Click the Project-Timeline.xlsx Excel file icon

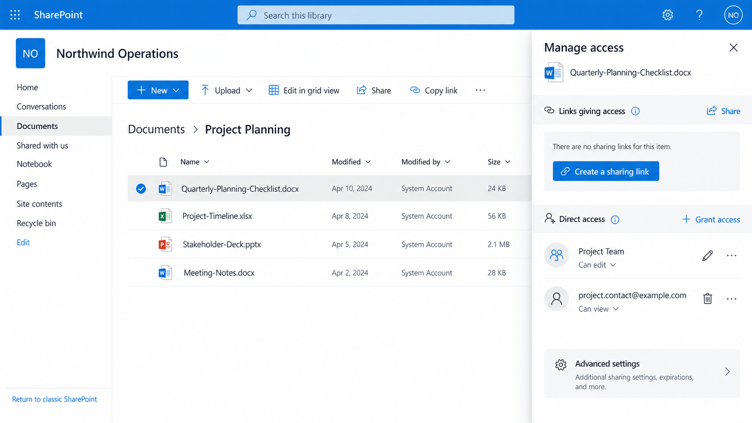(x=165, y=216)
